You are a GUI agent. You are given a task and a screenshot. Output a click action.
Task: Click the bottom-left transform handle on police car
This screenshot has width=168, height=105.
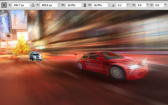(x=29, y=60)
